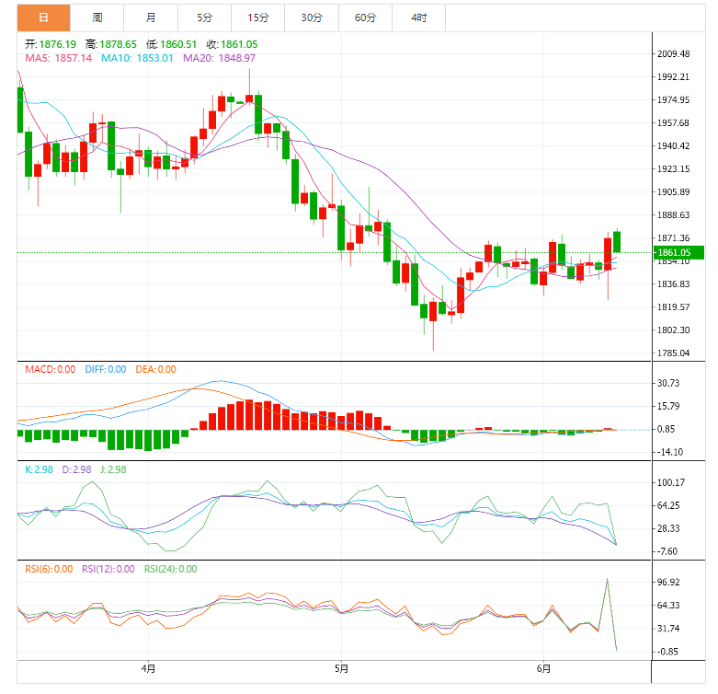Click the D:2.98 KDJ label
Screen dimensions: 718x694
[x=77, y=469]
